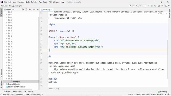
Task: Open the Event Log
Action: point(162,92)
